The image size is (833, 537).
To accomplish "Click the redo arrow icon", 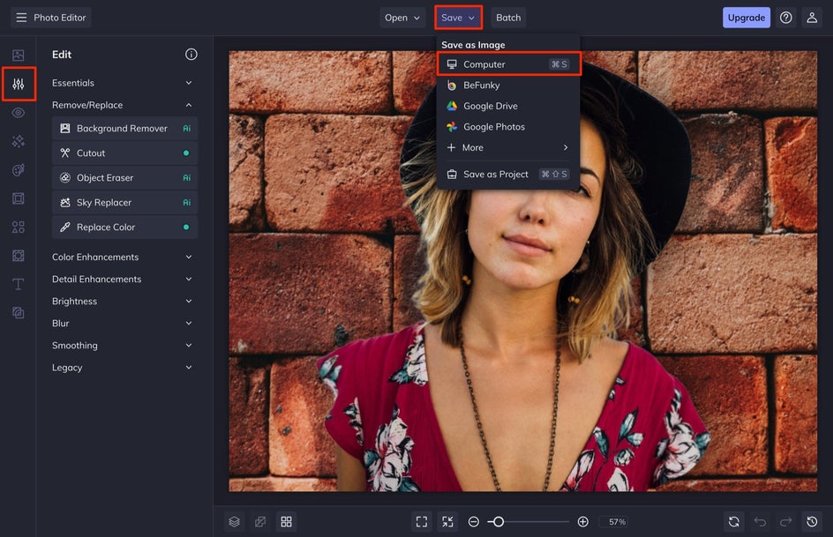I will click(785, 522).
